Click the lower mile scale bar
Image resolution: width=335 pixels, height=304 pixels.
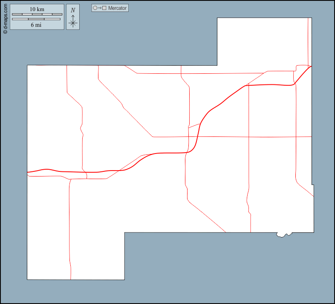36,19
